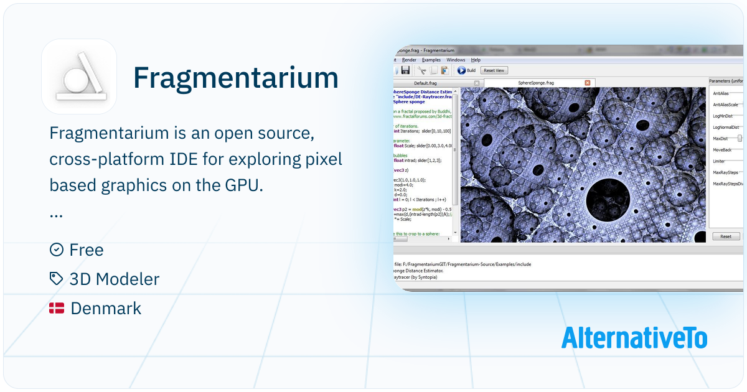
Task: Click the checkmark icon beside Free
Action: 57,250
